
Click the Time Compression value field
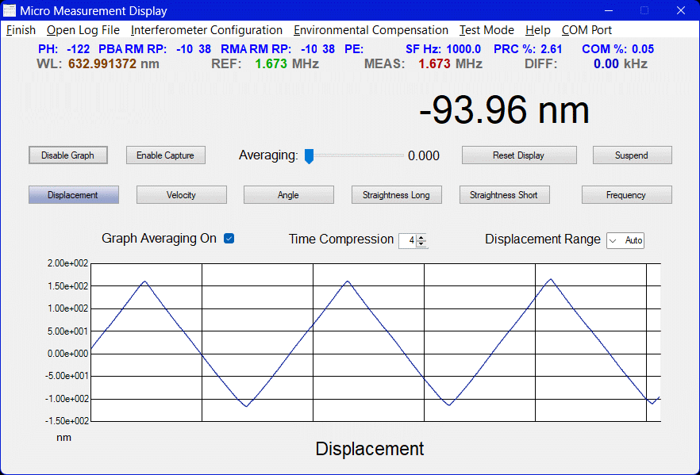pyautogui.click(x=408, y=240)
